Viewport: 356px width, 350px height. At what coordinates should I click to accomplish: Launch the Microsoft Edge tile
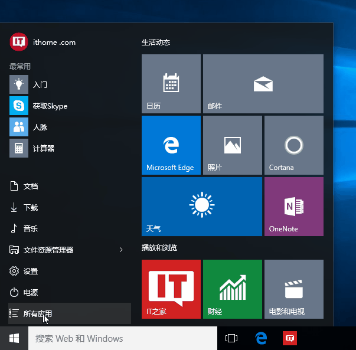click(x=171, y=145)
